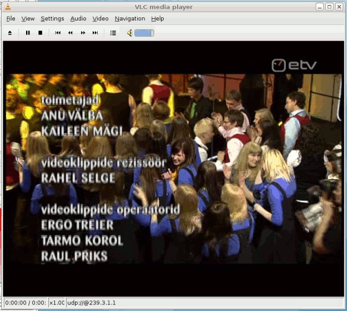Click the udp://@239.3.1.1 stream address
The image size is (347, 311).
[92, 303]
